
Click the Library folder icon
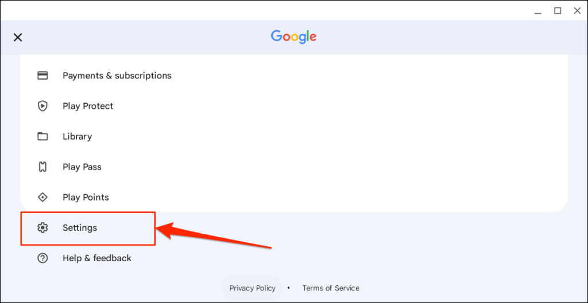[42, 136]
